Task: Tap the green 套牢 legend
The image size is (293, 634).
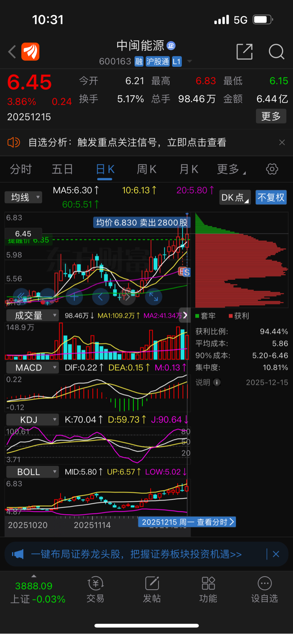Action: point(205,316)
